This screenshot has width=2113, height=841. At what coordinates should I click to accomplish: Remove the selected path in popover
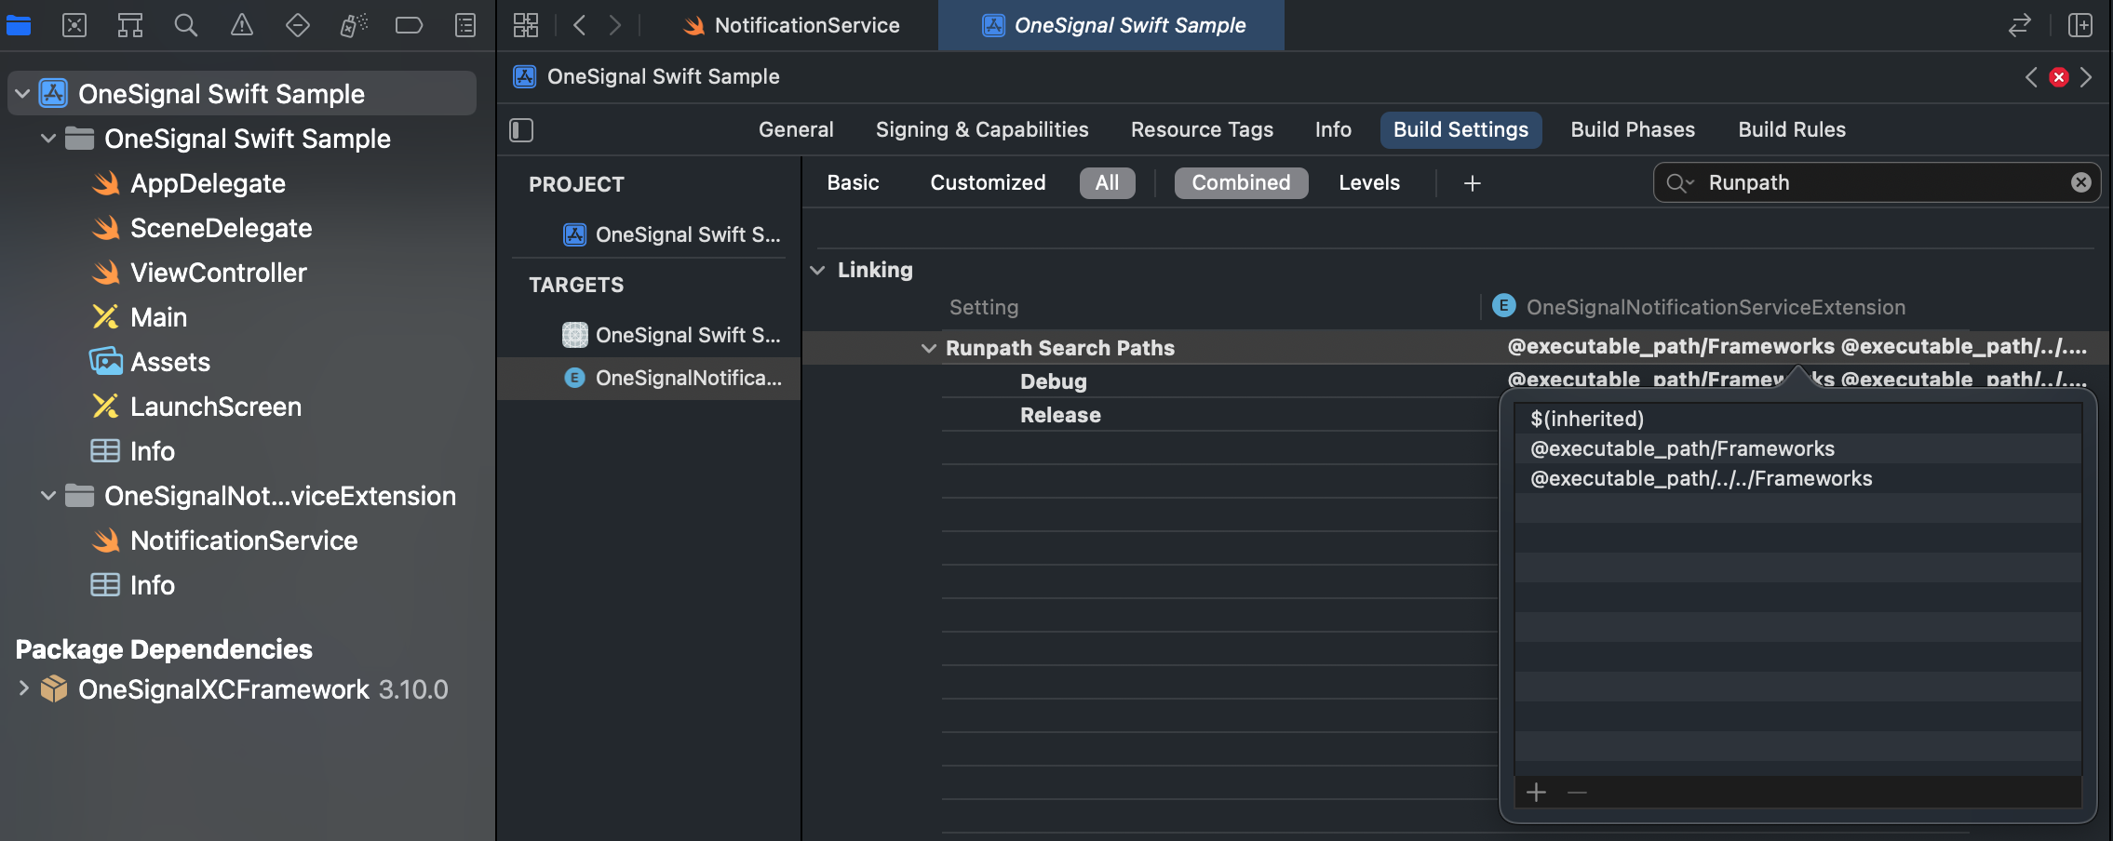pyautogui.click(x=1577, y=793)
